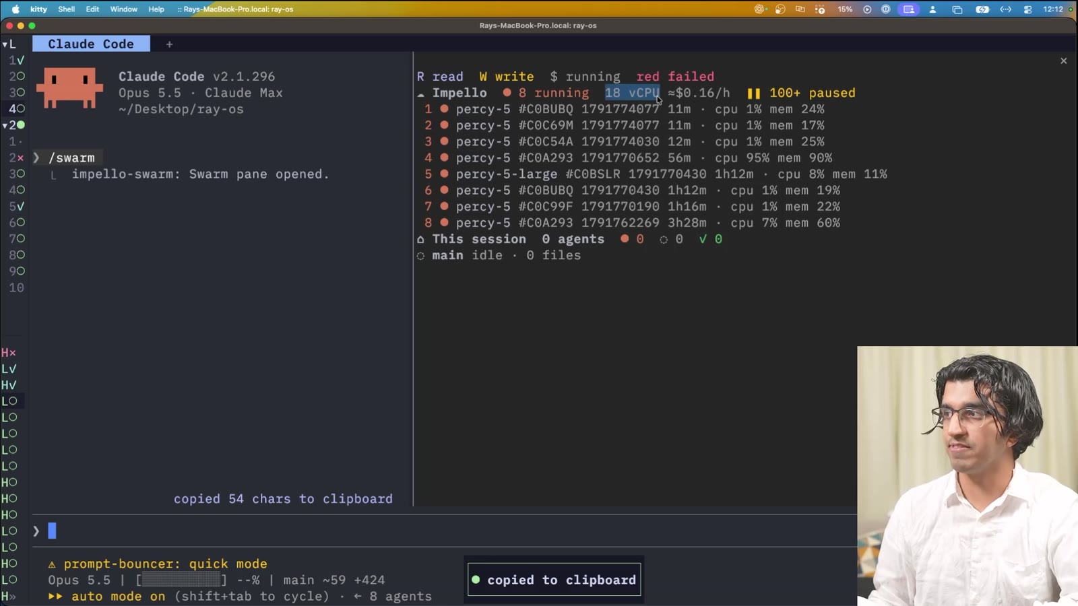Open the Shell menu
The height and width of the screenshot is (606, 1078).
(66, 9)
